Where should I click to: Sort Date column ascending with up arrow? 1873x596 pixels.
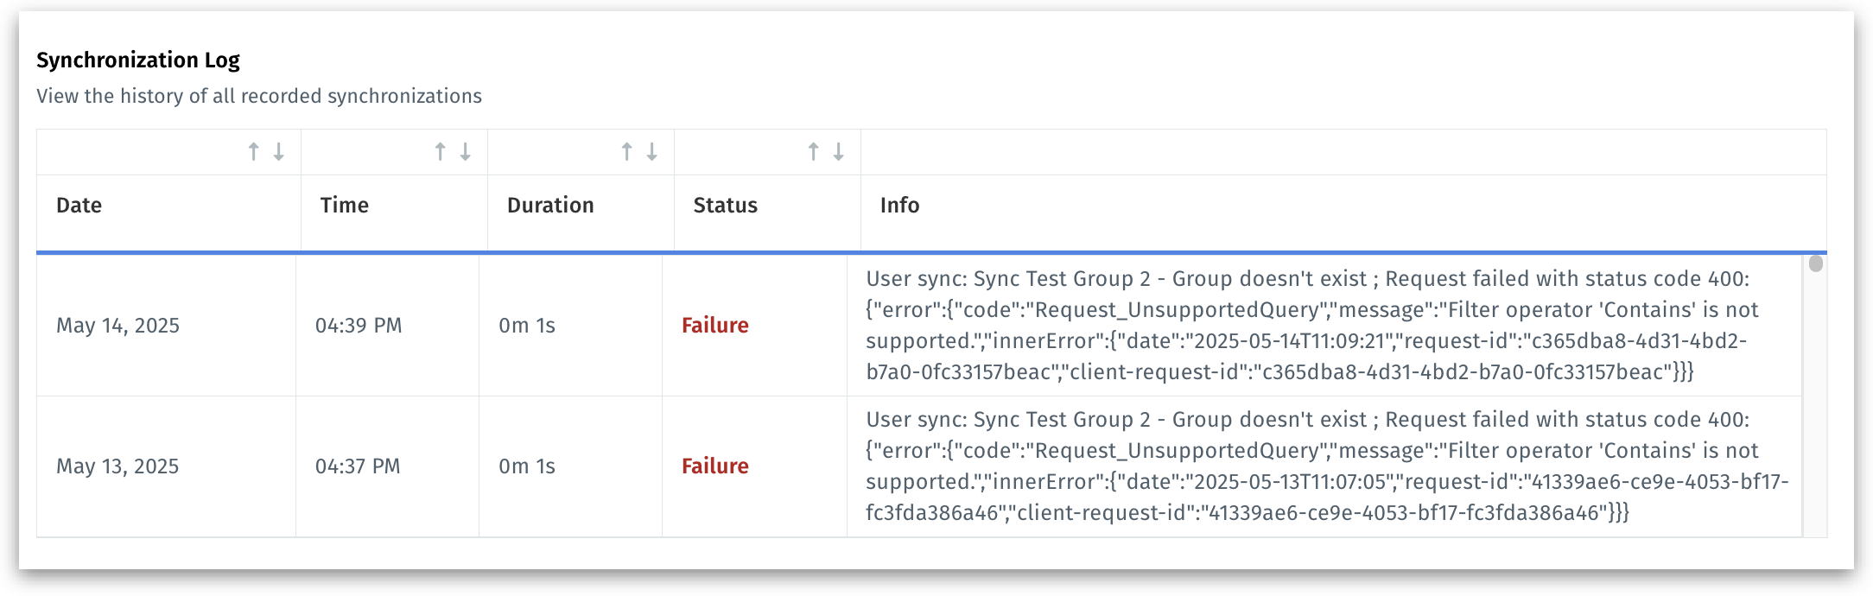pyautogui.click(x=253, y=152)
